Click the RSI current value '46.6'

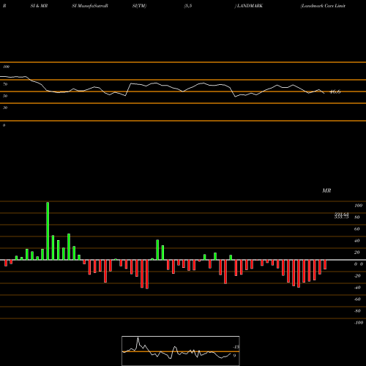point(335,91)
